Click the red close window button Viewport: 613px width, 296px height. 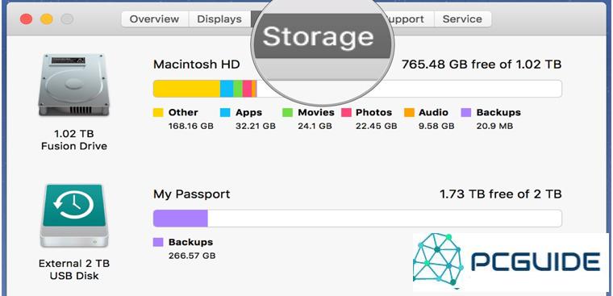[x=26, y=19]
